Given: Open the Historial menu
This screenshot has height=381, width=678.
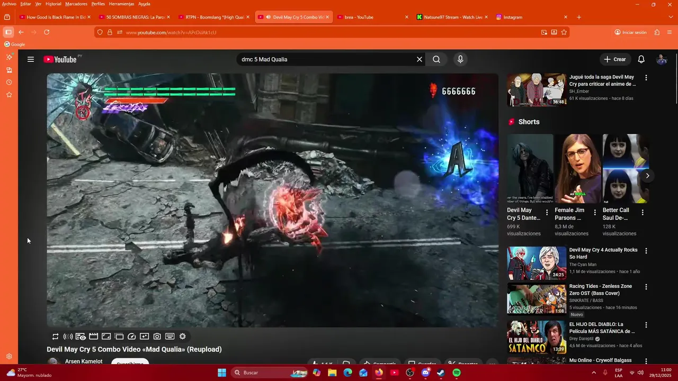Looking at the screenshot, I should [x=53, y=4].
